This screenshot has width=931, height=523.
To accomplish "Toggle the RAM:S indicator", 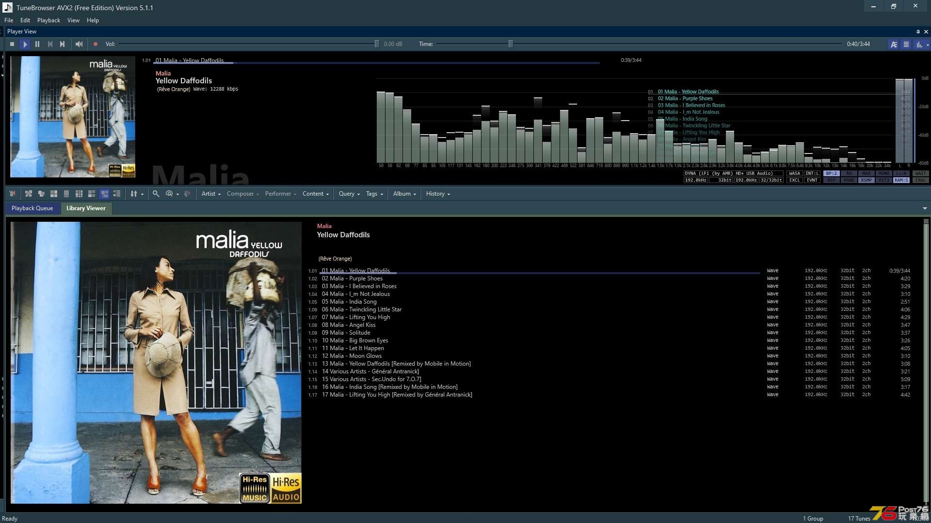I will (x=901, y=180).
